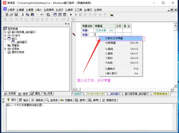Choose C.复制 in context menu
Image resolution: width=179 pixels, height=133 pixels.
coord(121,53)
